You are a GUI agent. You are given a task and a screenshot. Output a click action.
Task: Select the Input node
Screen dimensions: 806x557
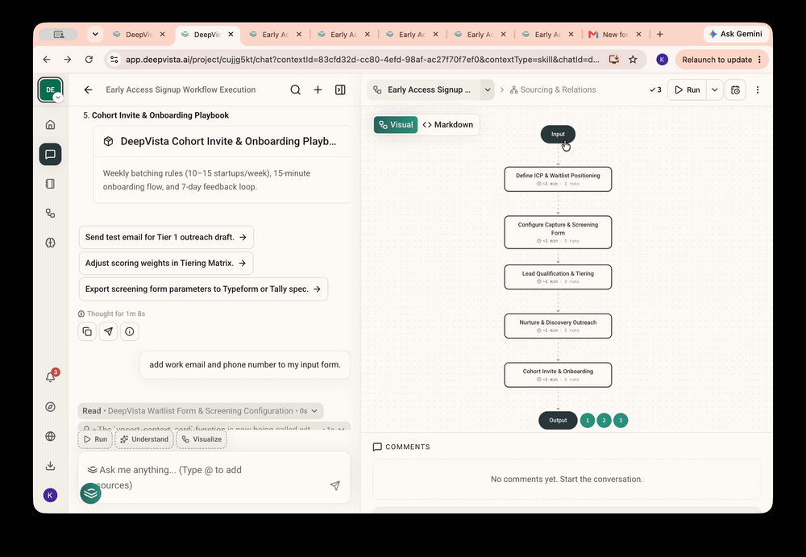[558, 135]
